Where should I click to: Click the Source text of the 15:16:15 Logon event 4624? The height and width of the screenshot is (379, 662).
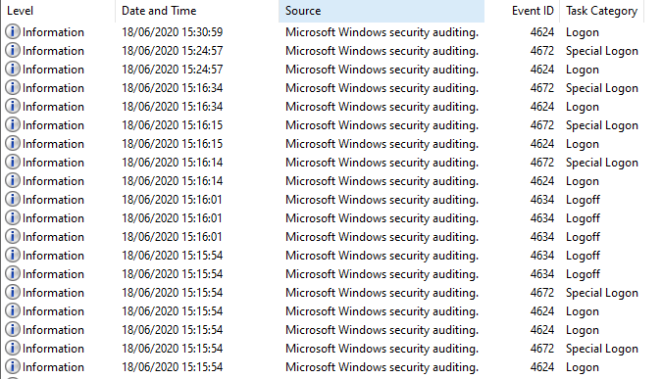click(382, 144)
